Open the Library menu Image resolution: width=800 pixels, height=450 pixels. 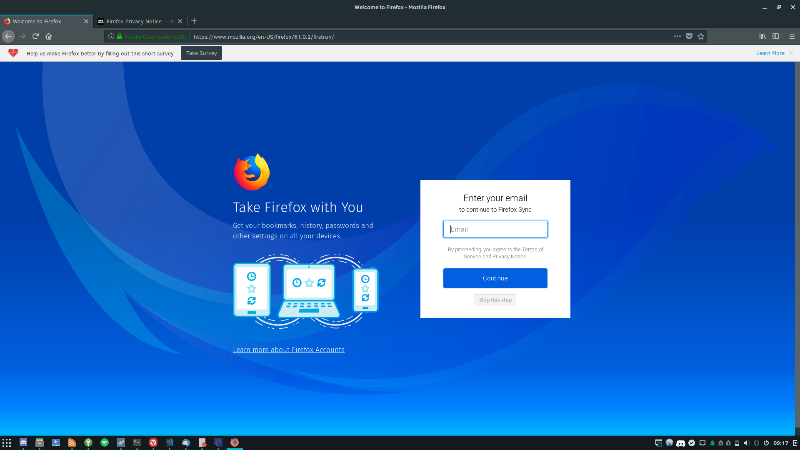[762, 36]
